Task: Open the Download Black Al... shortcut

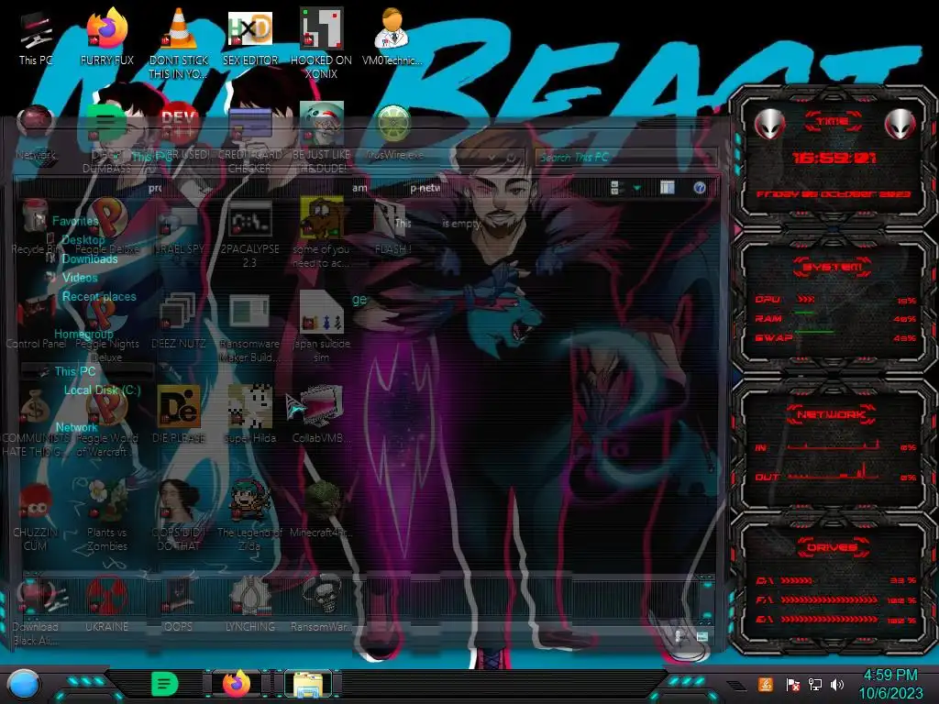Action: pos(35,610)
